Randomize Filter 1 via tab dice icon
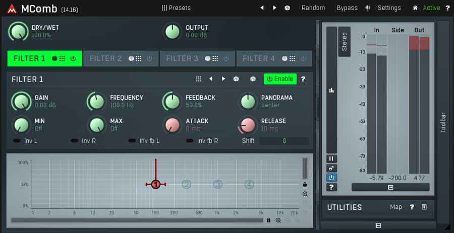The height and width of the screenshot is (233, 454). click(54, 58)
